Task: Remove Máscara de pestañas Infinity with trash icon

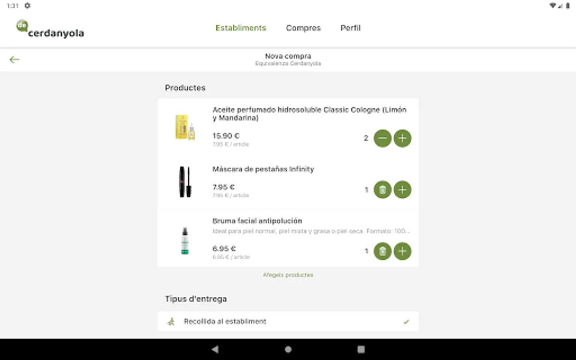Action: 382,190
